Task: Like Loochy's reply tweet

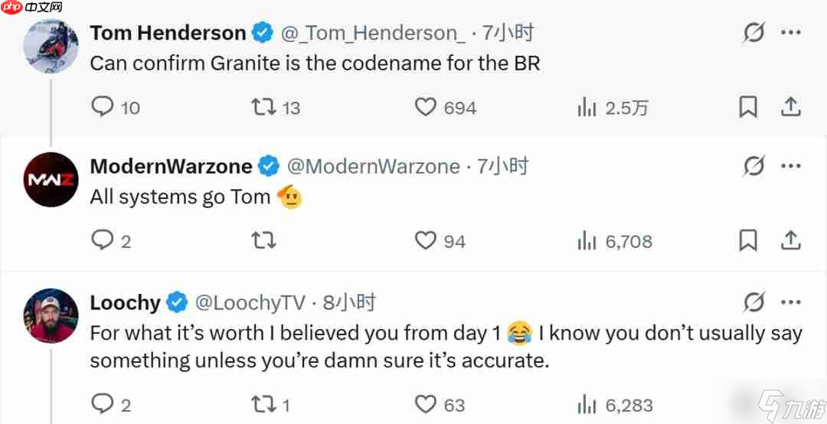Action: 426,403
